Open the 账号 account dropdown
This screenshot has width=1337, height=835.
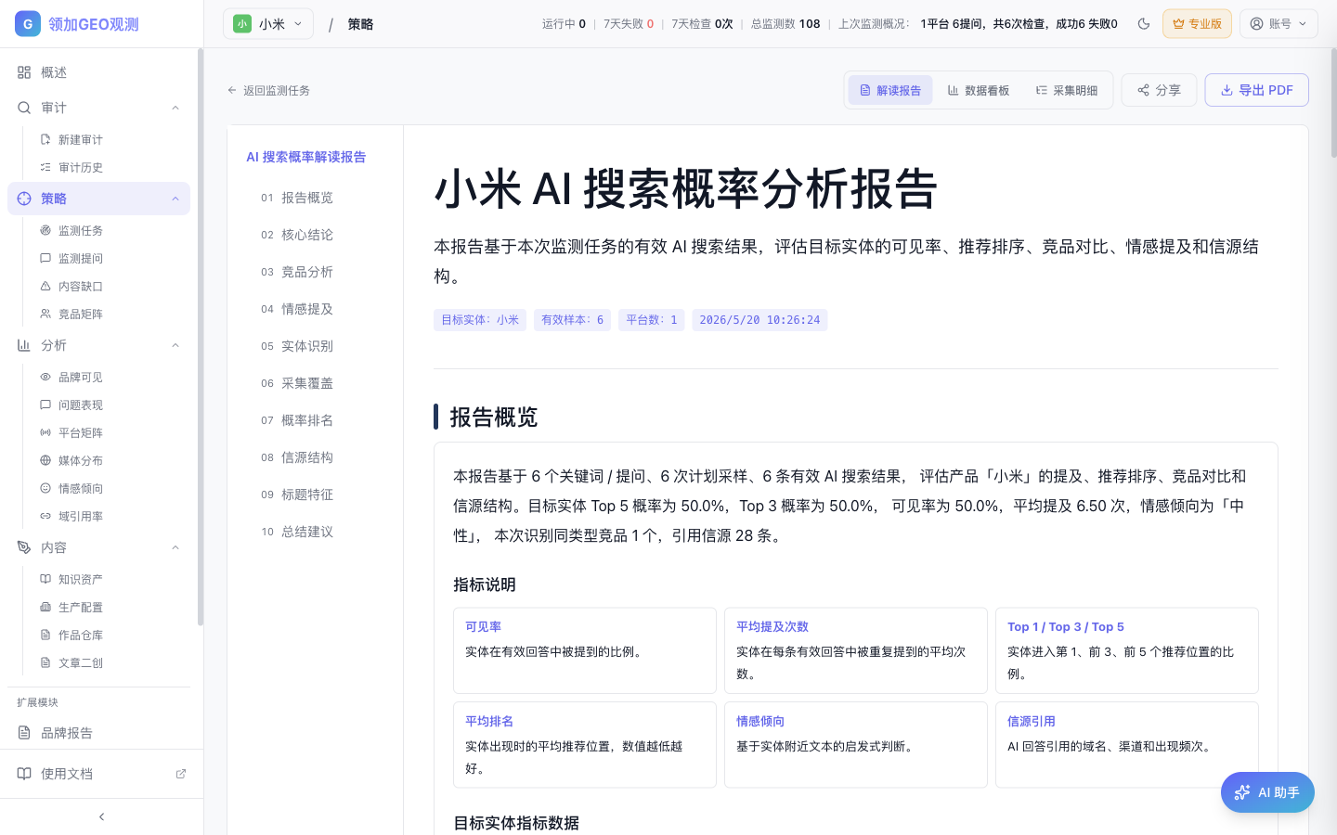pos(1279,24)
